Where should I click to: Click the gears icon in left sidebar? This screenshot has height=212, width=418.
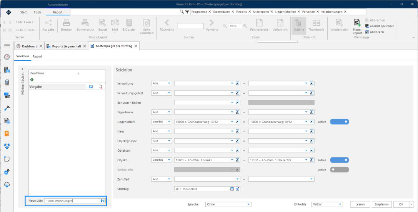tap(7, 172)
